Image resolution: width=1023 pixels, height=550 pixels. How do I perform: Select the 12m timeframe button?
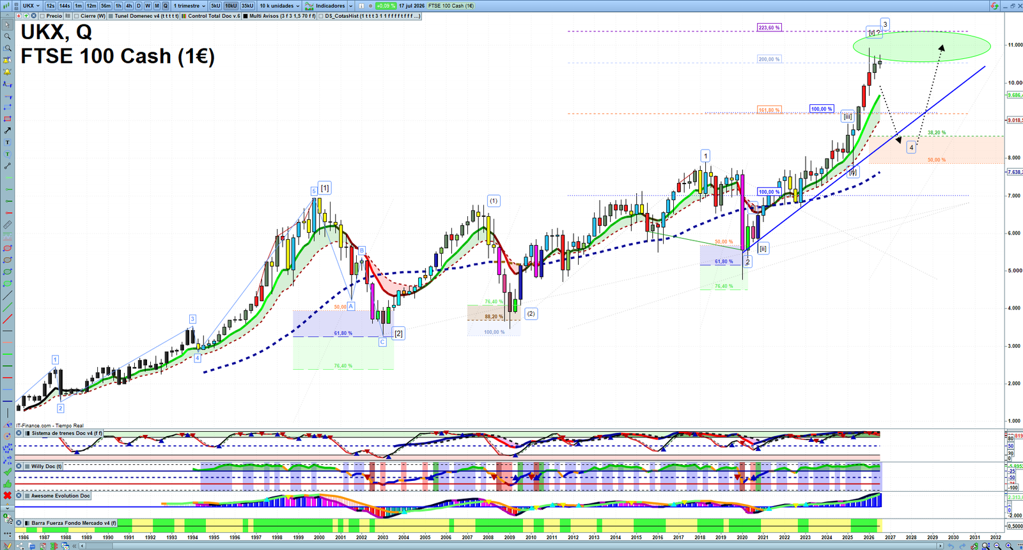tap(91, 6)
